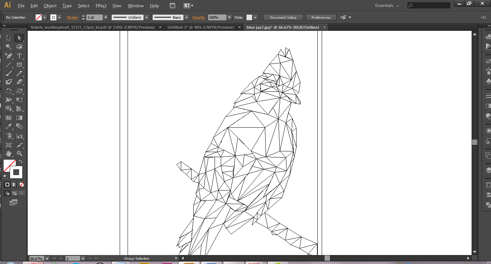Select the Hand tool

pos(9,154)
